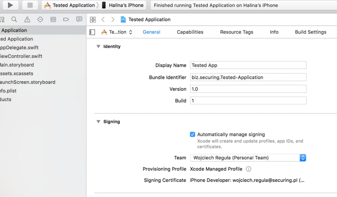Go forward in editor history
Viewport: 337px width, 197px height.
(x=113, y=19)
